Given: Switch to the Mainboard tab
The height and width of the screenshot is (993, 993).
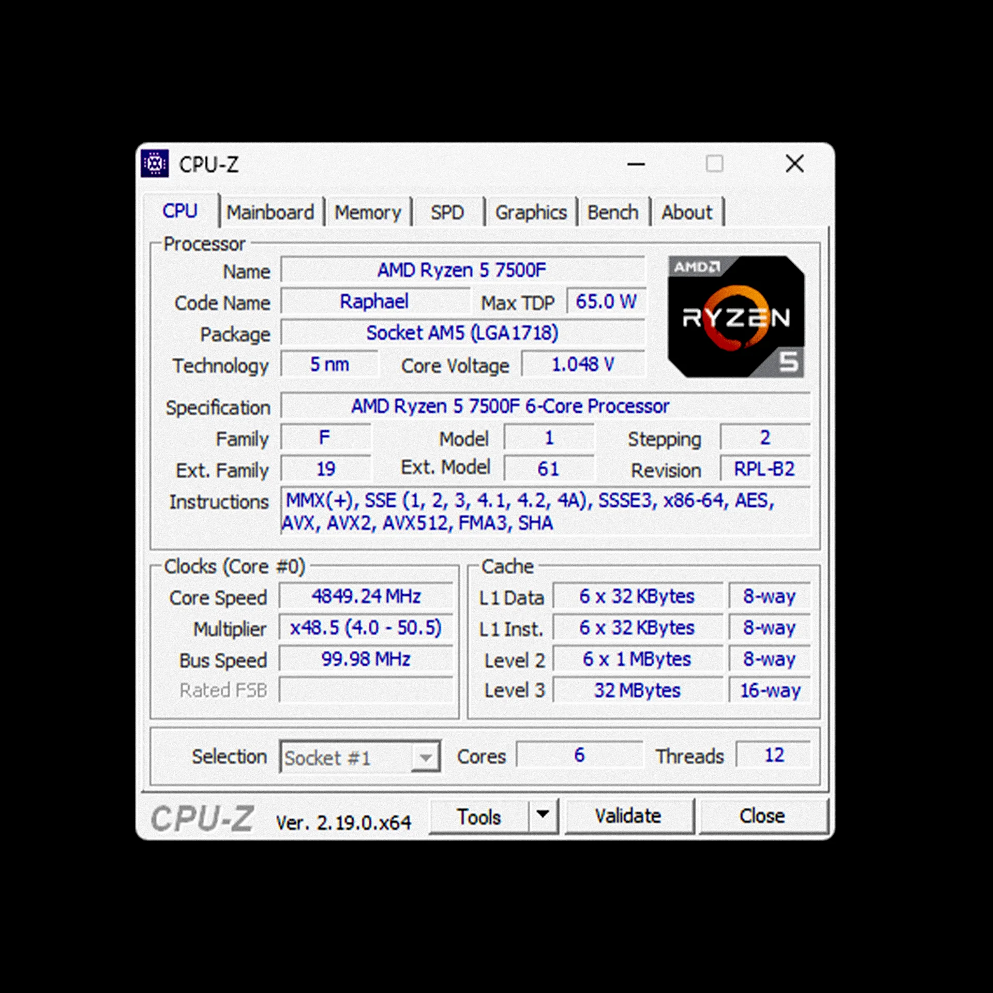Looking at the screenshot, I should pos(270,213).
